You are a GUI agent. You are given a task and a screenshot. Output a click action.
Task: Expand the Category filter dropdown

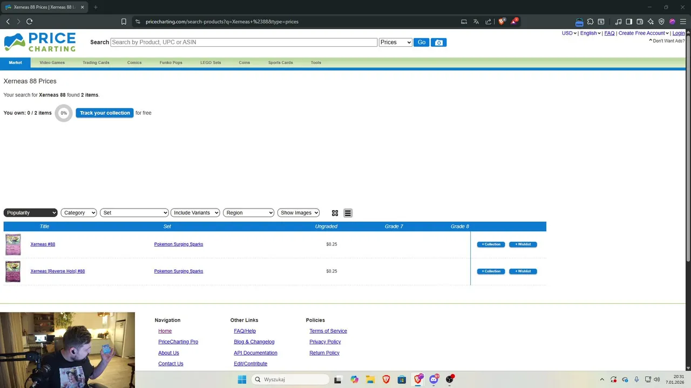click(x=79, y=213)
